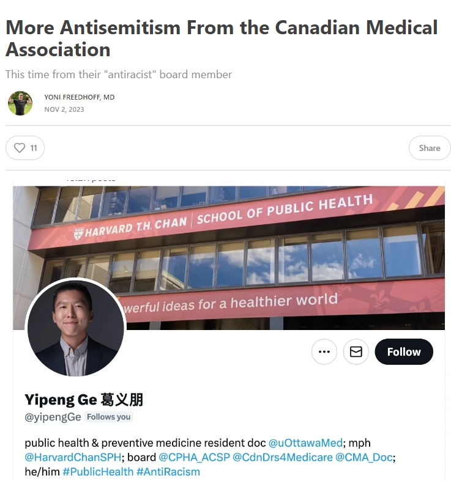The image size is (451, 481).
Task: Open the @HarvardChanSPH mention link
Action: [73, 457]
